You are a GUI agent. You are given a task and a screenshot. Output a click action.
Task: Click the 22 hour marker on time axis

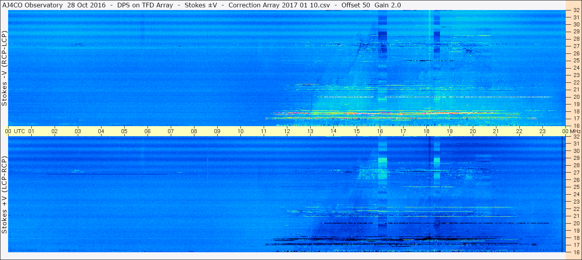[x=520, y=132]
